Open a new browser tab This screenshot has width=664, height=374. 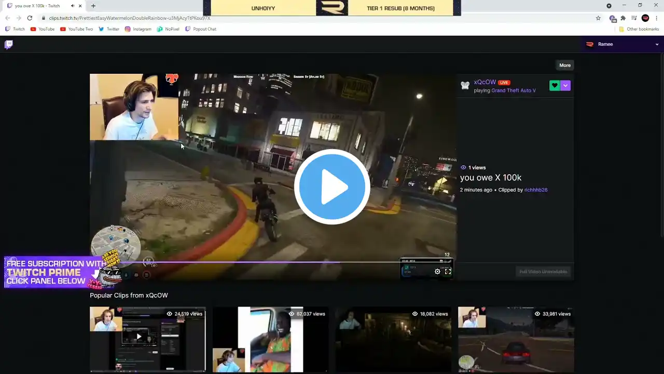[x=93, y=6]
